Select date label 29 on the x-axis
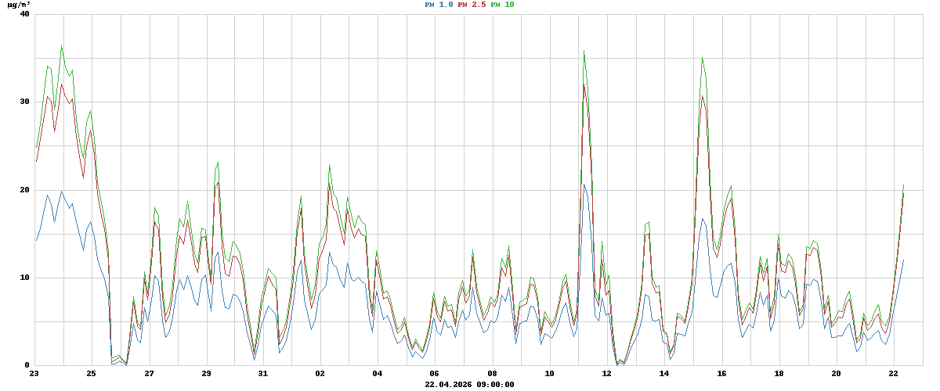This screenshot has width=940, height=391. click(206, 374)
